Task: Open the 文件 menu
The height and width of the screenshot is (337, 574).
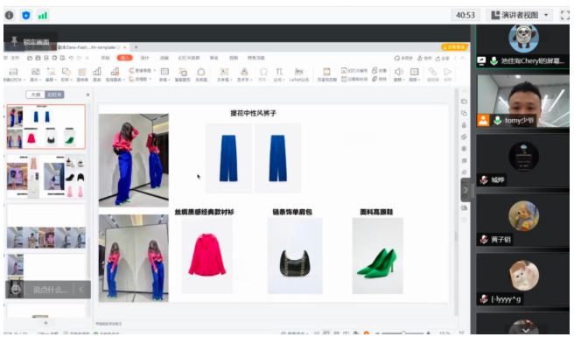Action: (15, 58)
